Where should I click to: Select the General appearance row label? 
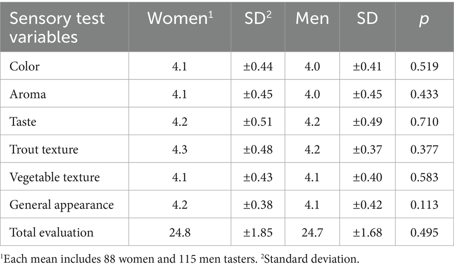61,205
